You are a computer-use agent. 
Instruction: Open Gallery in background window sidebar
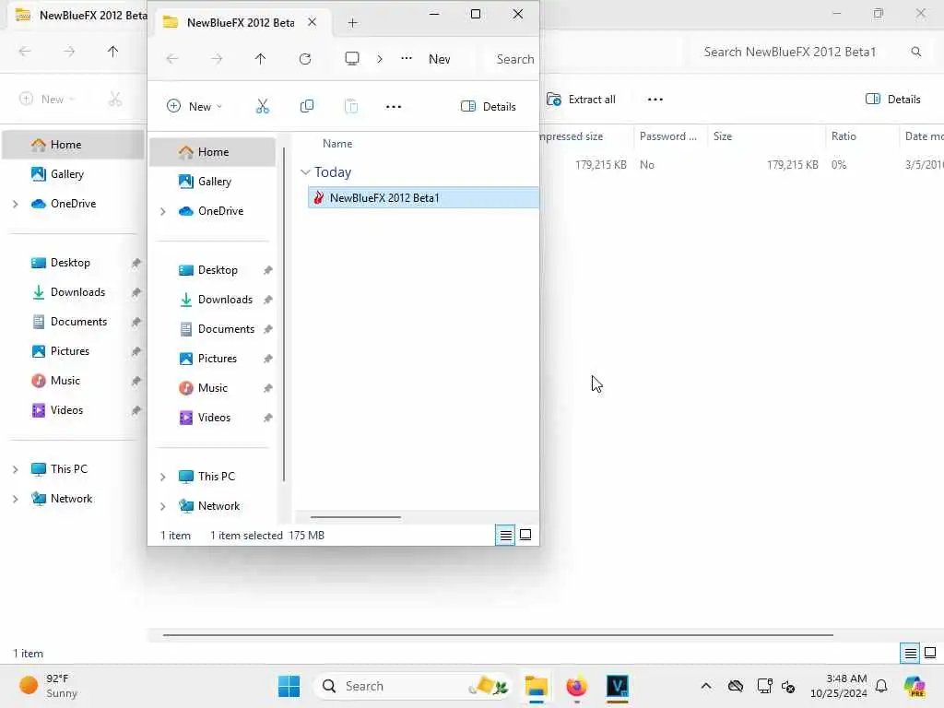point(74,174)
